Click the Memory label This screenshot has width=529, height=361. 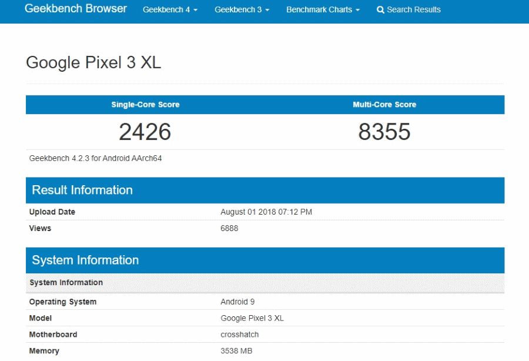pos(44,351)
